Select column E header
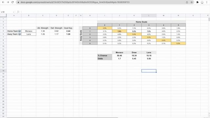 click(x=68, y=15)
